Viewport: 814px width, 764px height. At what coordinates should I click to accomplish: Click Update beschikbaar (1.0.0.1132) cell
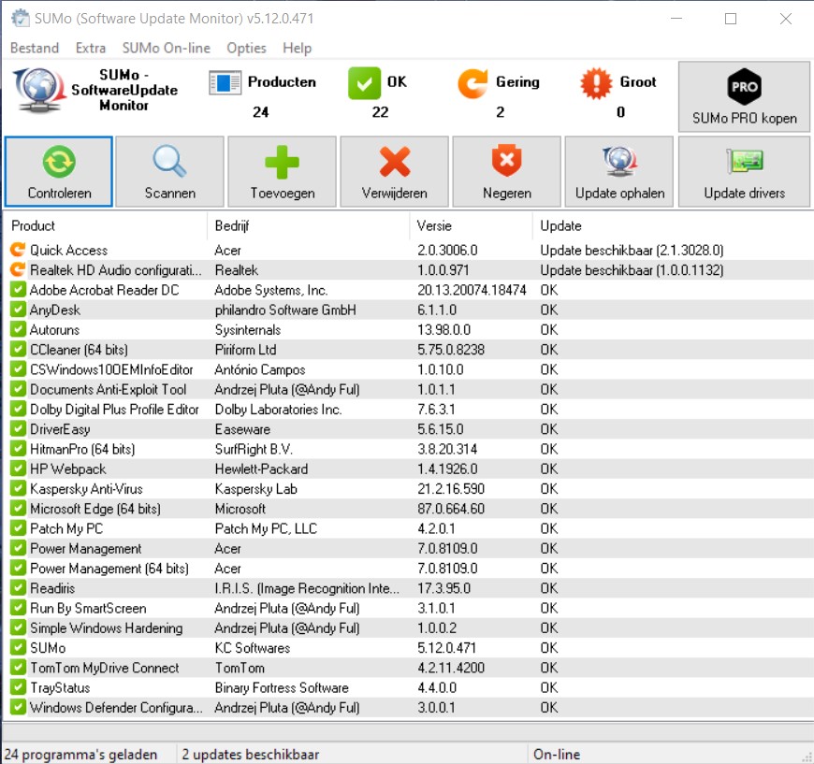click(632, 270)
